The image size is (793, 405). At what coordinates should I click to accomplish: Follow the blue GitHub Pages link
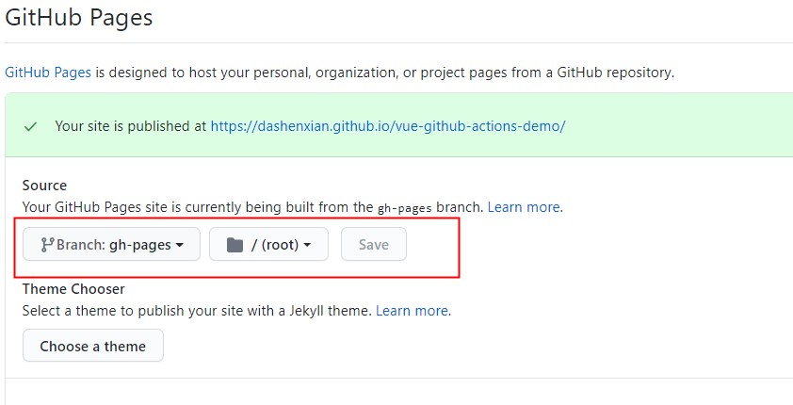[x=48, y=72]
